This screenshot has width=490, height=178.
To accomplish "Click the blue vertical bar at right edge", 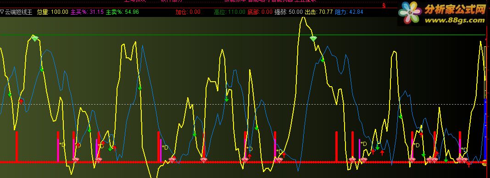I will coord(485,129).
